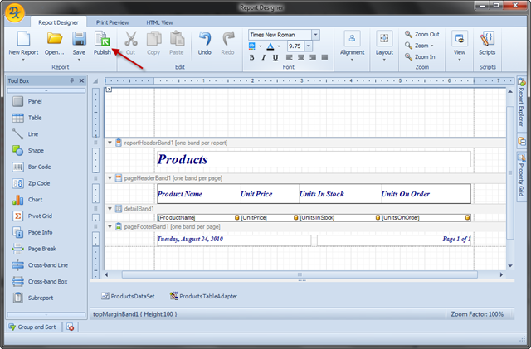
Task: Toggle bold formatting
Action: pyautogui.click(x=251, y=57)
